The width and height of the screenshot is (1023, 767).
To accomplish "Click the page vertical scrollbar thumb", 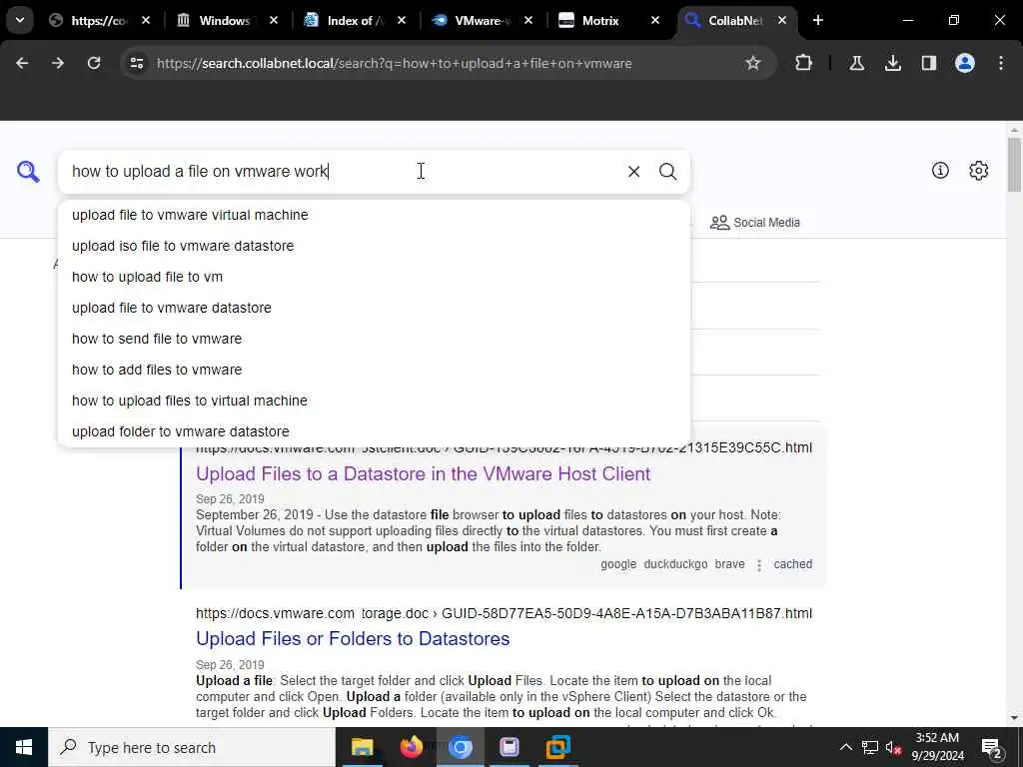I will coord(1014,164).
